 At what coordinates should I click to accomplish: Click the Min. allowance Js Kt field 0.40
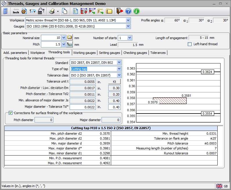(114, 101)
